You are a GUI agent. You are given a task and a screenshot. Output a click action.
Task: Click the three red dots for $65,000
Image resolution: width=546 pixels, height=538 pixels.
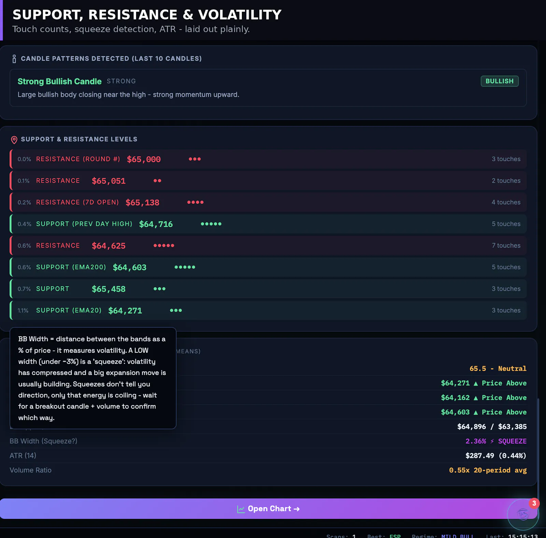[x=195, y=159]
